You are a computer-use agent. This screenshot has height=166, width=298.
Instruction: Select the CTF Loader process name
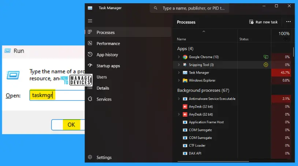[x=197, y=146]
